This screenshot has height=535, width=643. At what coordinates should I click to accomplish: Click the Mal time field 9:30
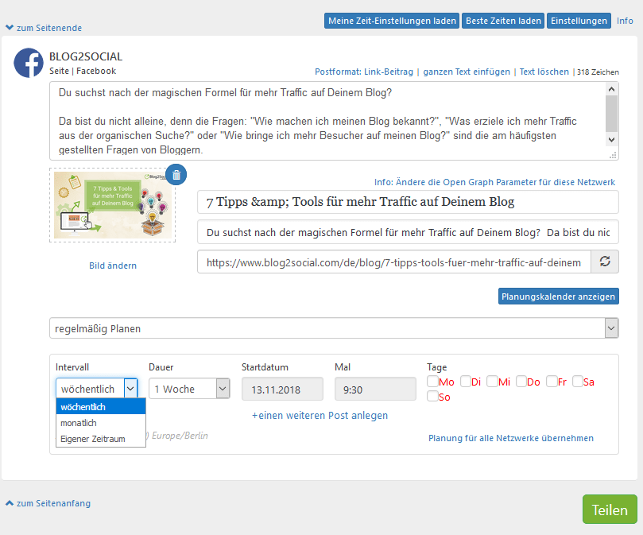coord(375,389)
